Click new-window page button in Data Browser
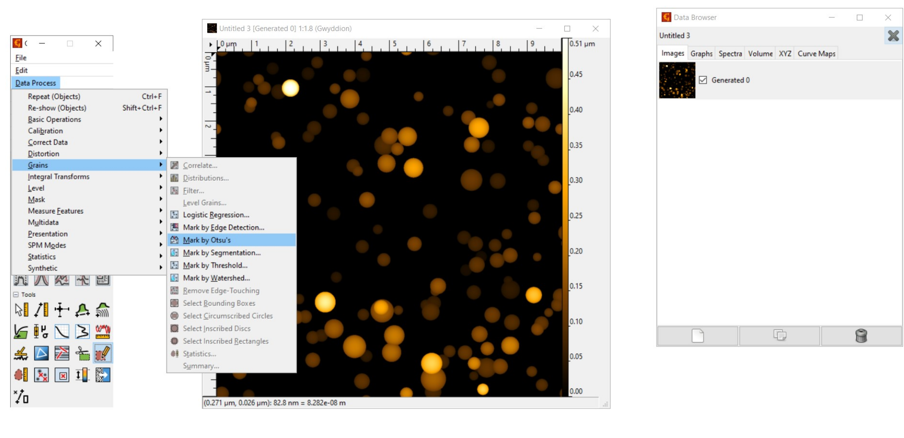The height and width of the screenshot is (438, 904). point(698,335)
